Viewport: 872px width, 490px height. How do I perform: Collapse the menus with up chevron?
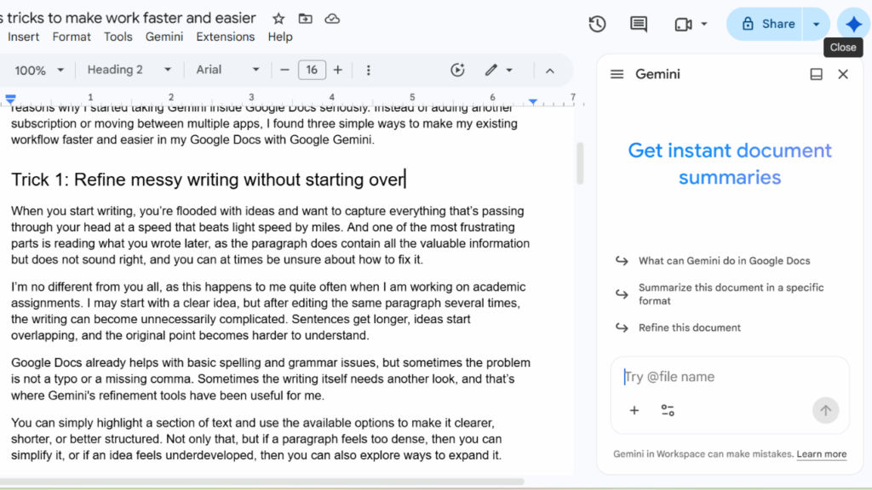coord(549,71)
